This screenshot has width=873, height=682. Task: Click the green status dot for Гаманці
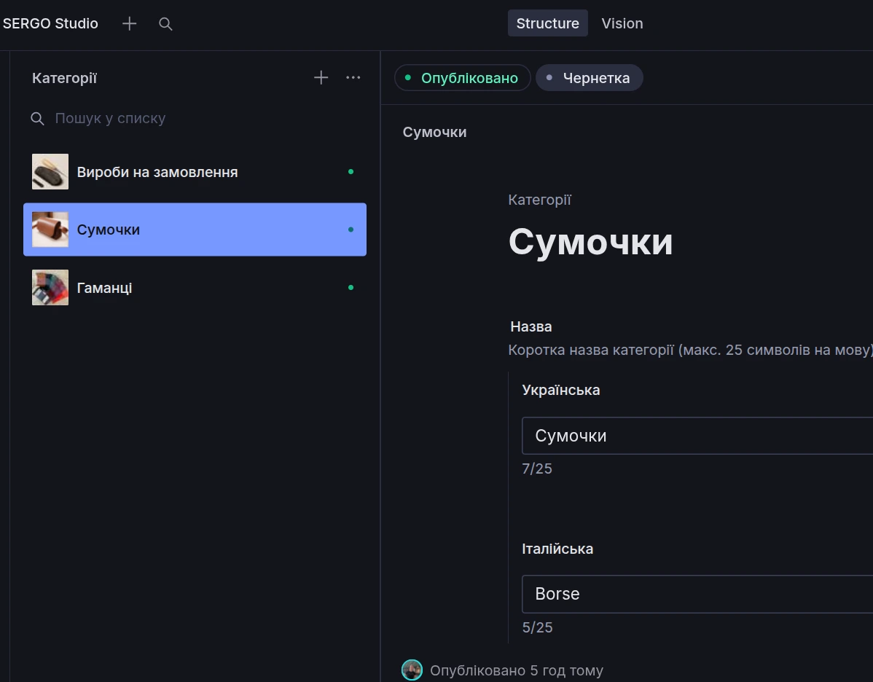pos(351,287)
